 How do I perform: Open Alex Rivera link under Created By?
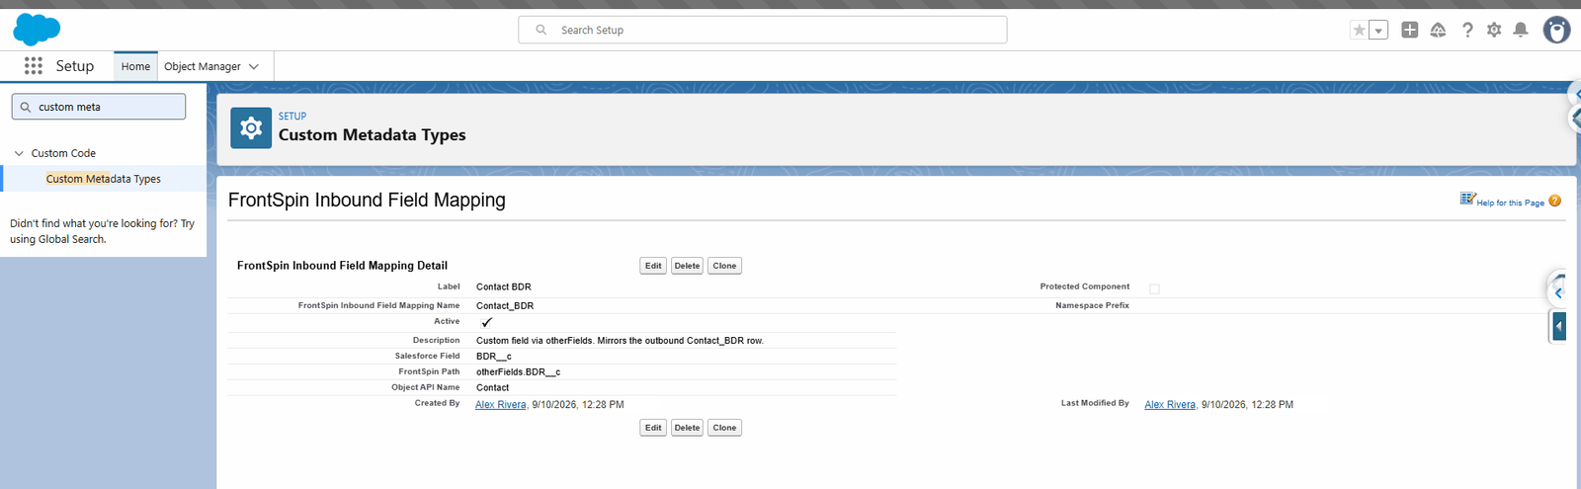click(501, 404)
